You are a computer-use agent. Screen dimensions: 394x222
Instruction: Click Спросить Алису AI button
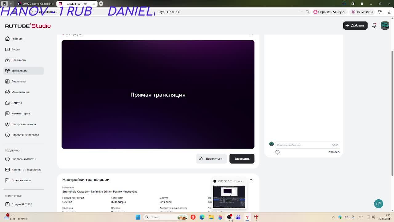pyautogui.click(x=329, y=12)
